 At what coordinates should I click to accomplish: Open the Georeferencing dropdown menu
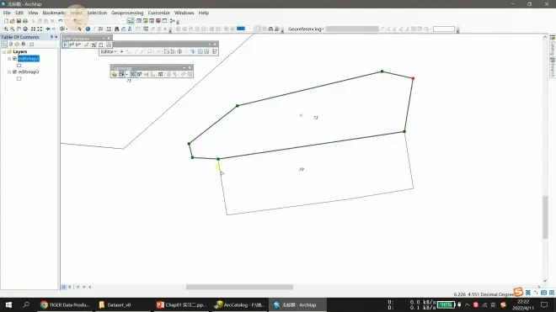tap(306, 29)
